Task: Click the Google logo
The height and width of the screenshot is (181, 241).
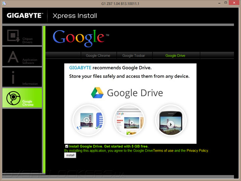Action: (81, 38)
